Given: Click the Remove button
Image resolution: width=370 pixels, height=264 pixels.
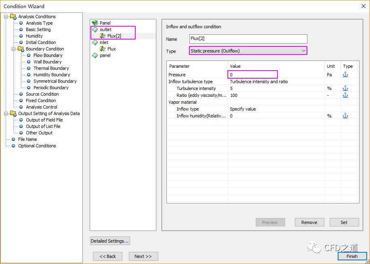Looking at the screenshot, I should coord(309,222).
